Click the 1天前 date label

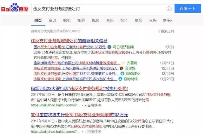coord(169,47)
